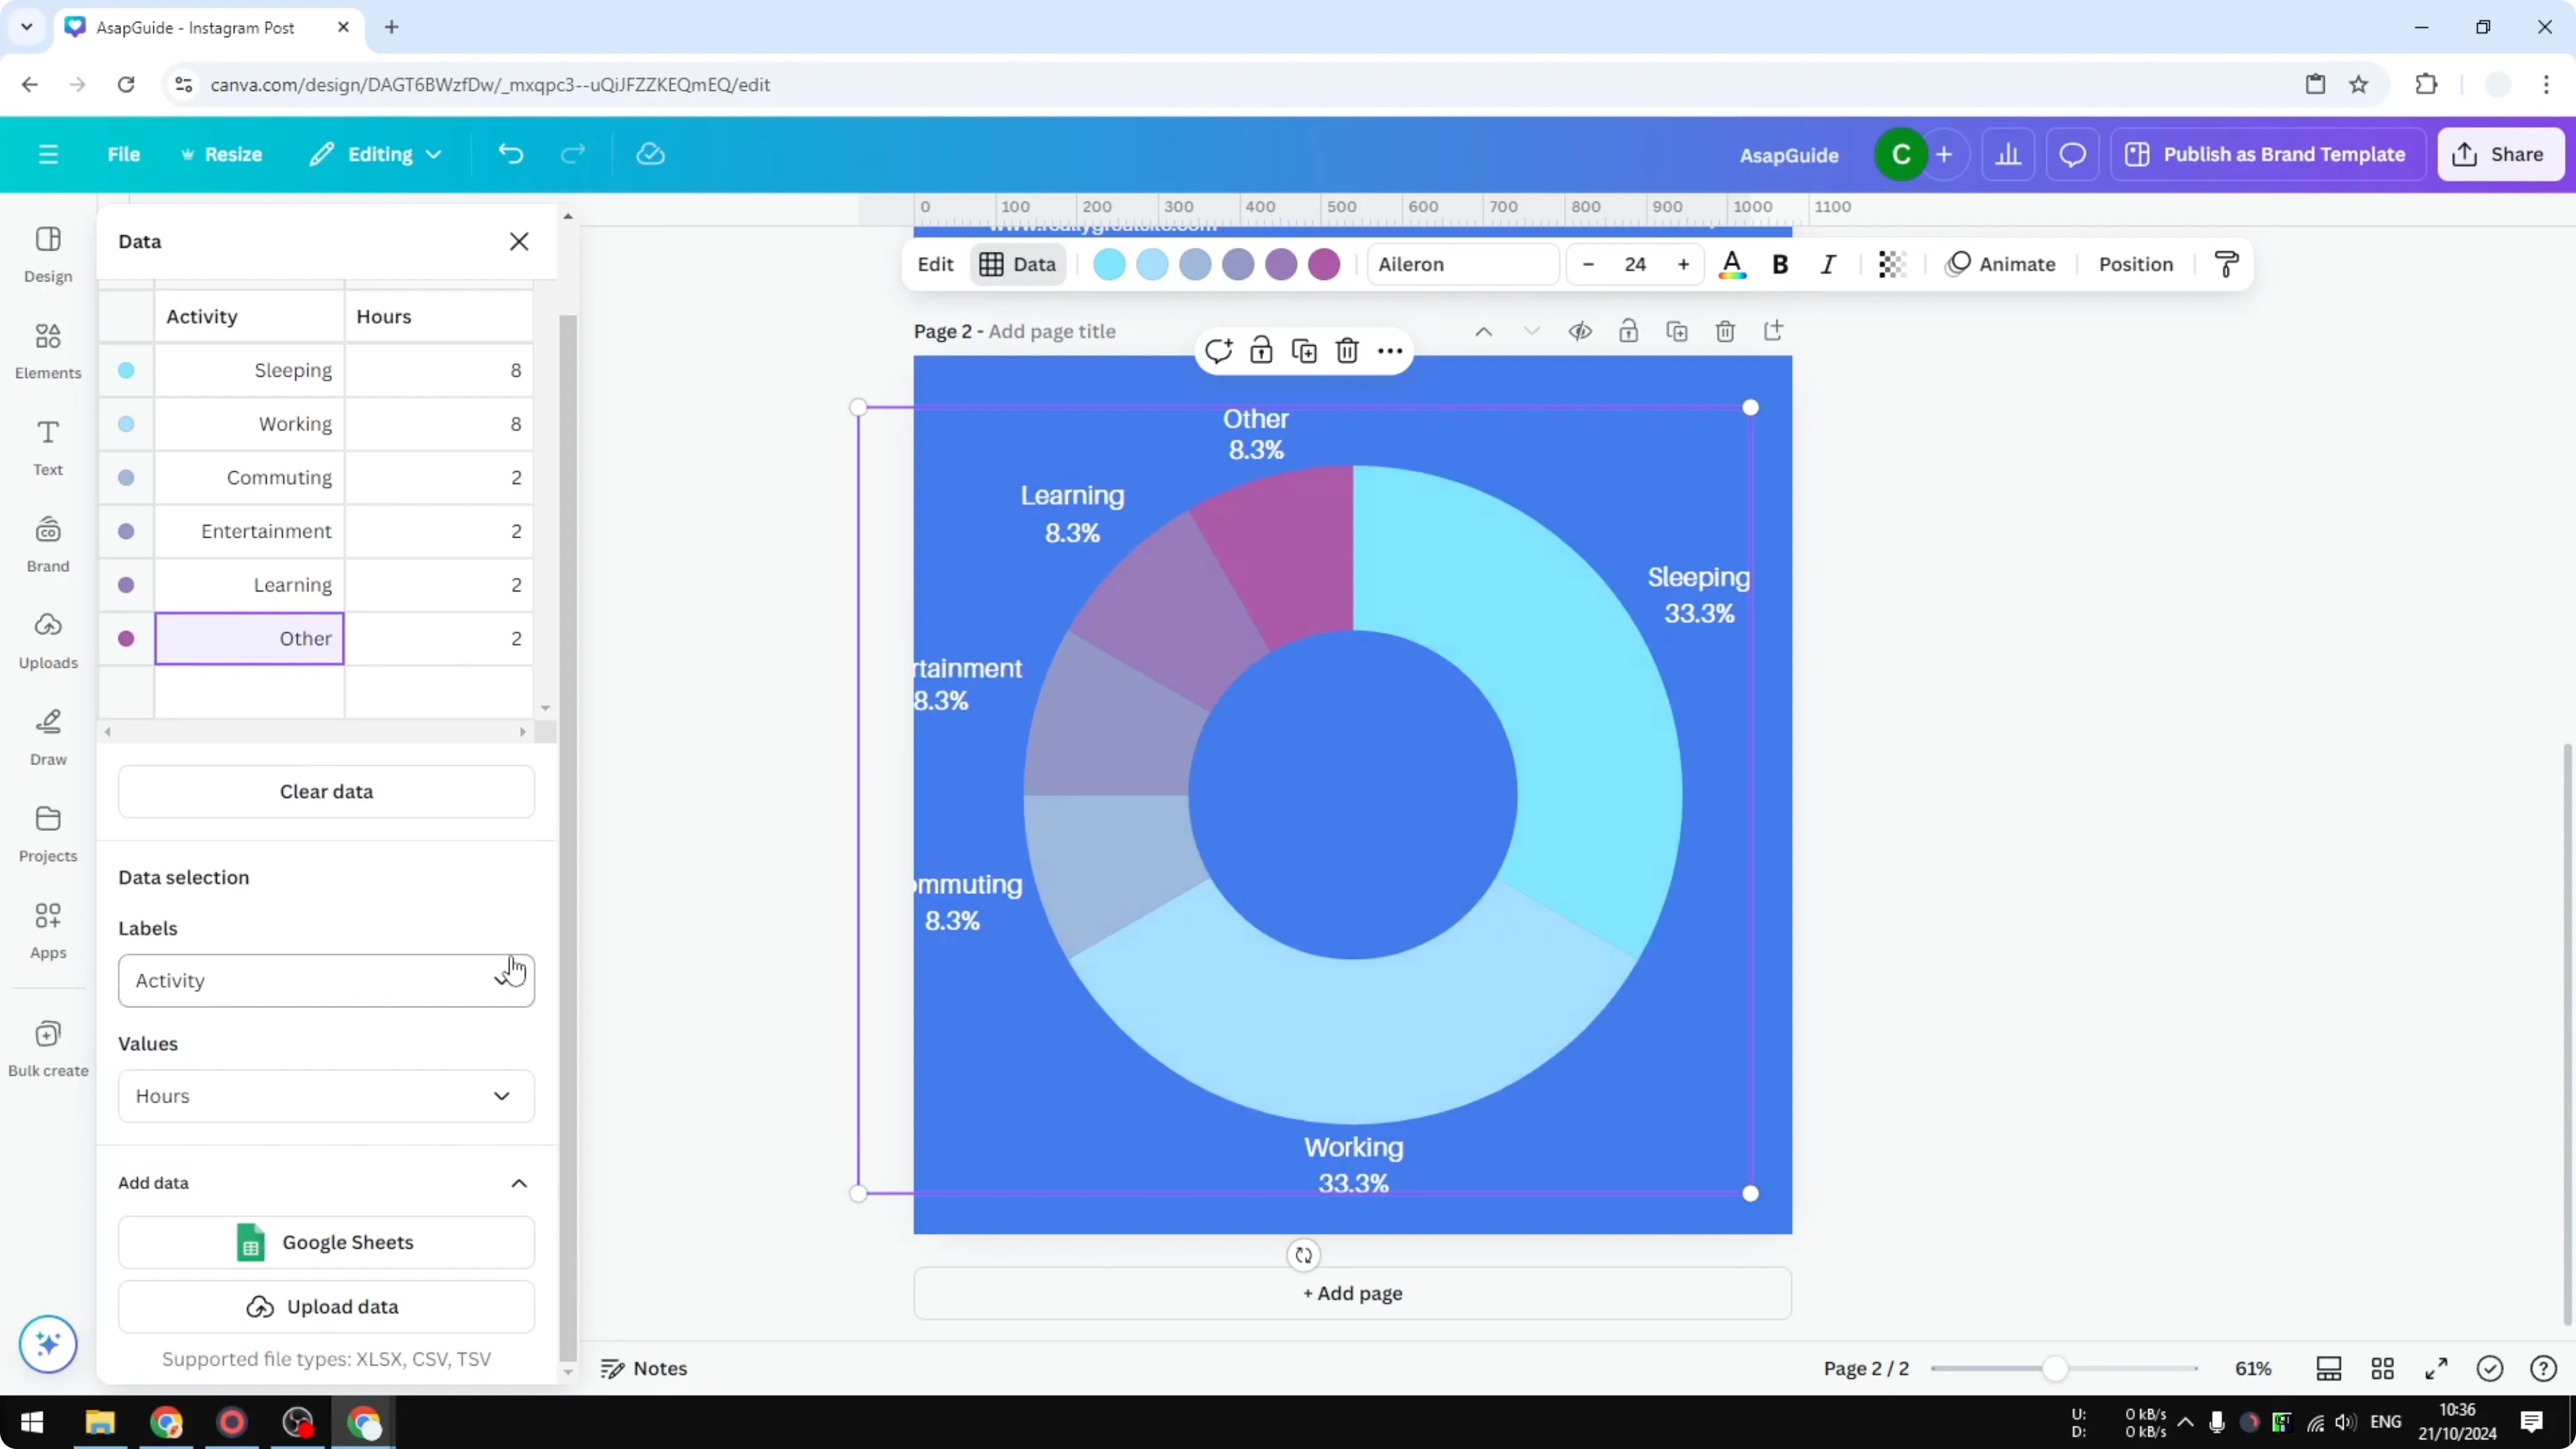Open the Uploads panel
Image resolution: width=2576 pixels, height=1449 pixels.
(47, 639)
